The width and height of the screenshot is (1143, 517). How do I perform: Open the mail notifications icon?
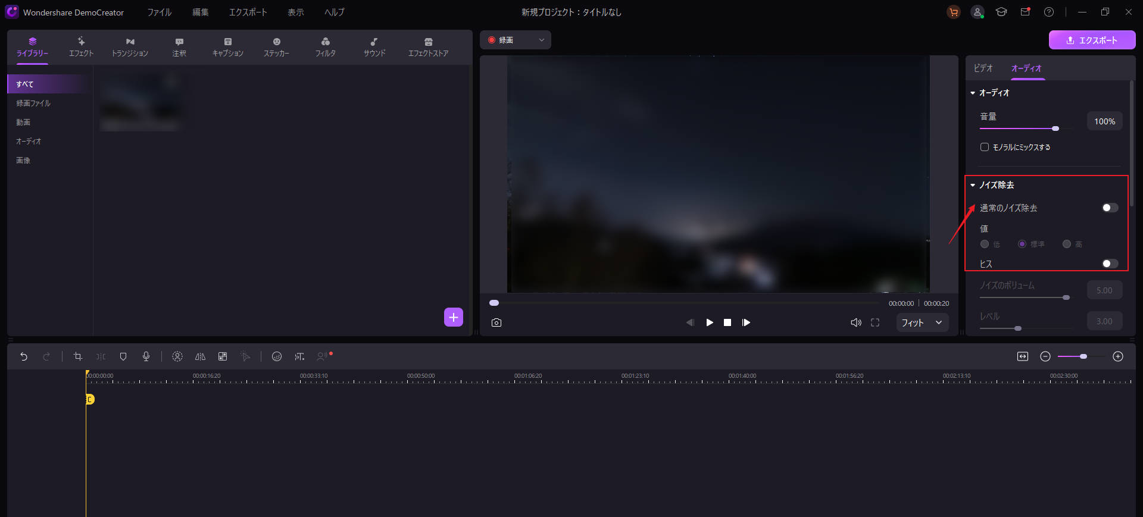1025,12
